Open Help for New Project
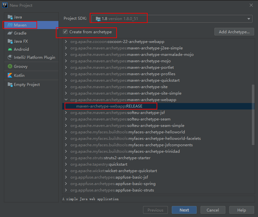Viewport: 258px width, 217px height. (242, 210)
